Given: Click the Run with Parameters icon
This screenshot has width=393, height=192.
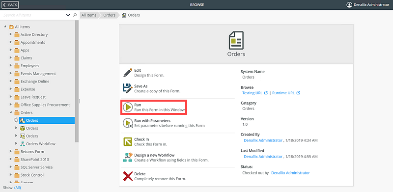Looking at the screenshot, I should point(128,123).
